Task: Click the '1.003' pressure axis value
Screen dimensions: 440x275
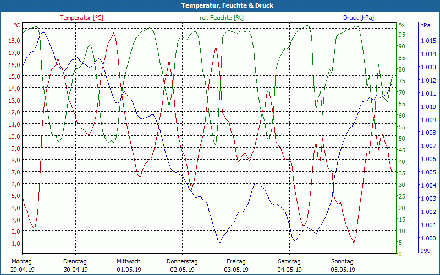Action: point(428,199)
